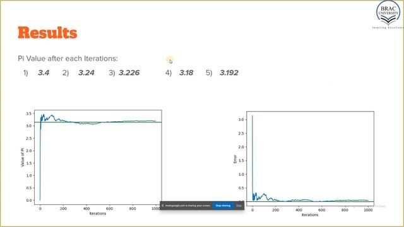The image size is (404, 227).
Task: Click the BRAC University logo
Action: pyautogui.click(x=389, y=15)
